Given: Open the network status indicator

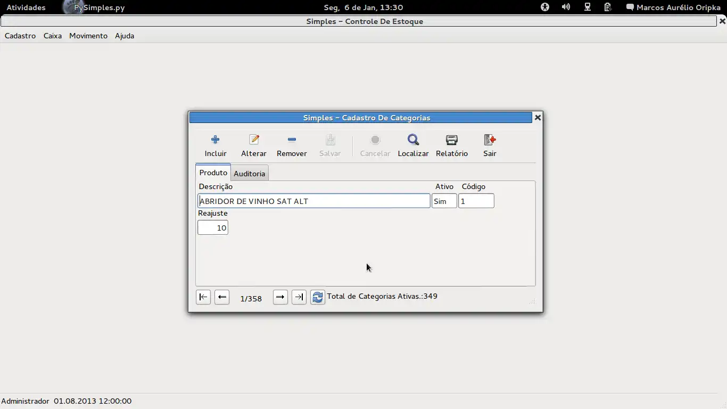Looking at the screenshot, I should pyautogui.click(x=588, y=7).
